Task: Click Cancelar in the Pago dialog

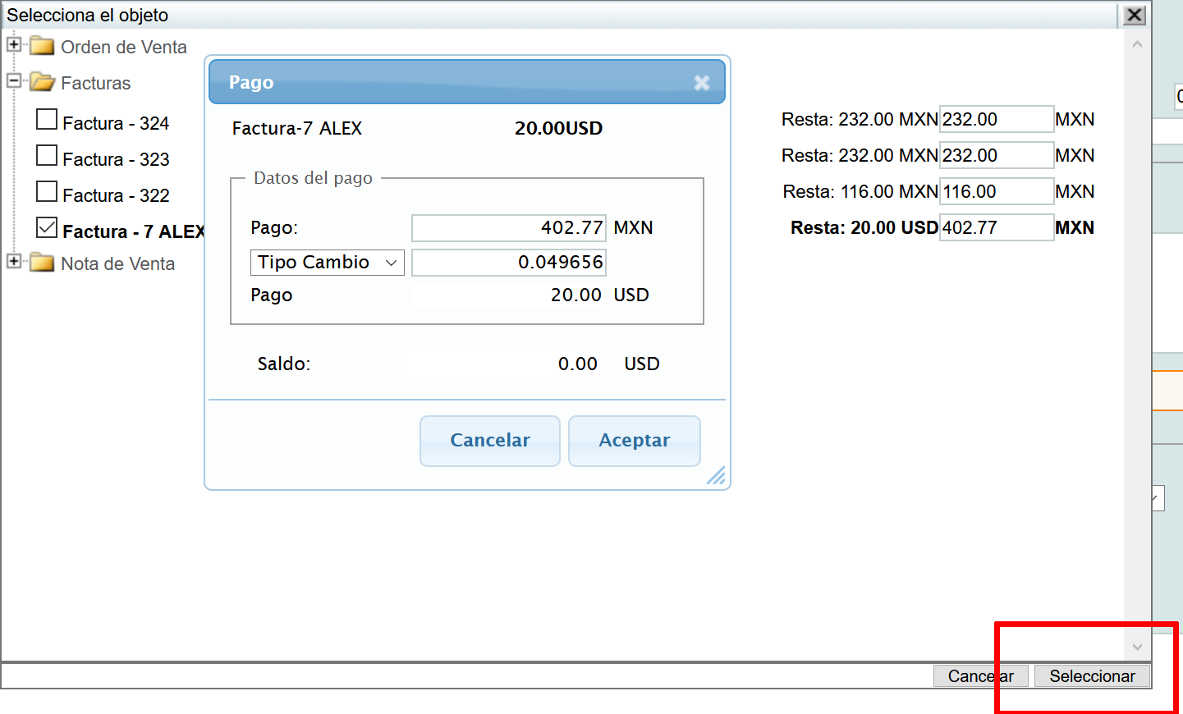Action: (489, 441)
